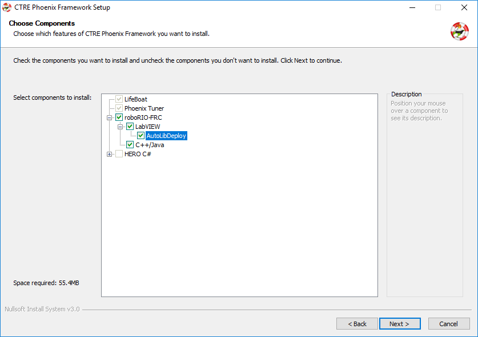Close the setup window
This screenshot has height=337, width=478.
click(464, 7)
